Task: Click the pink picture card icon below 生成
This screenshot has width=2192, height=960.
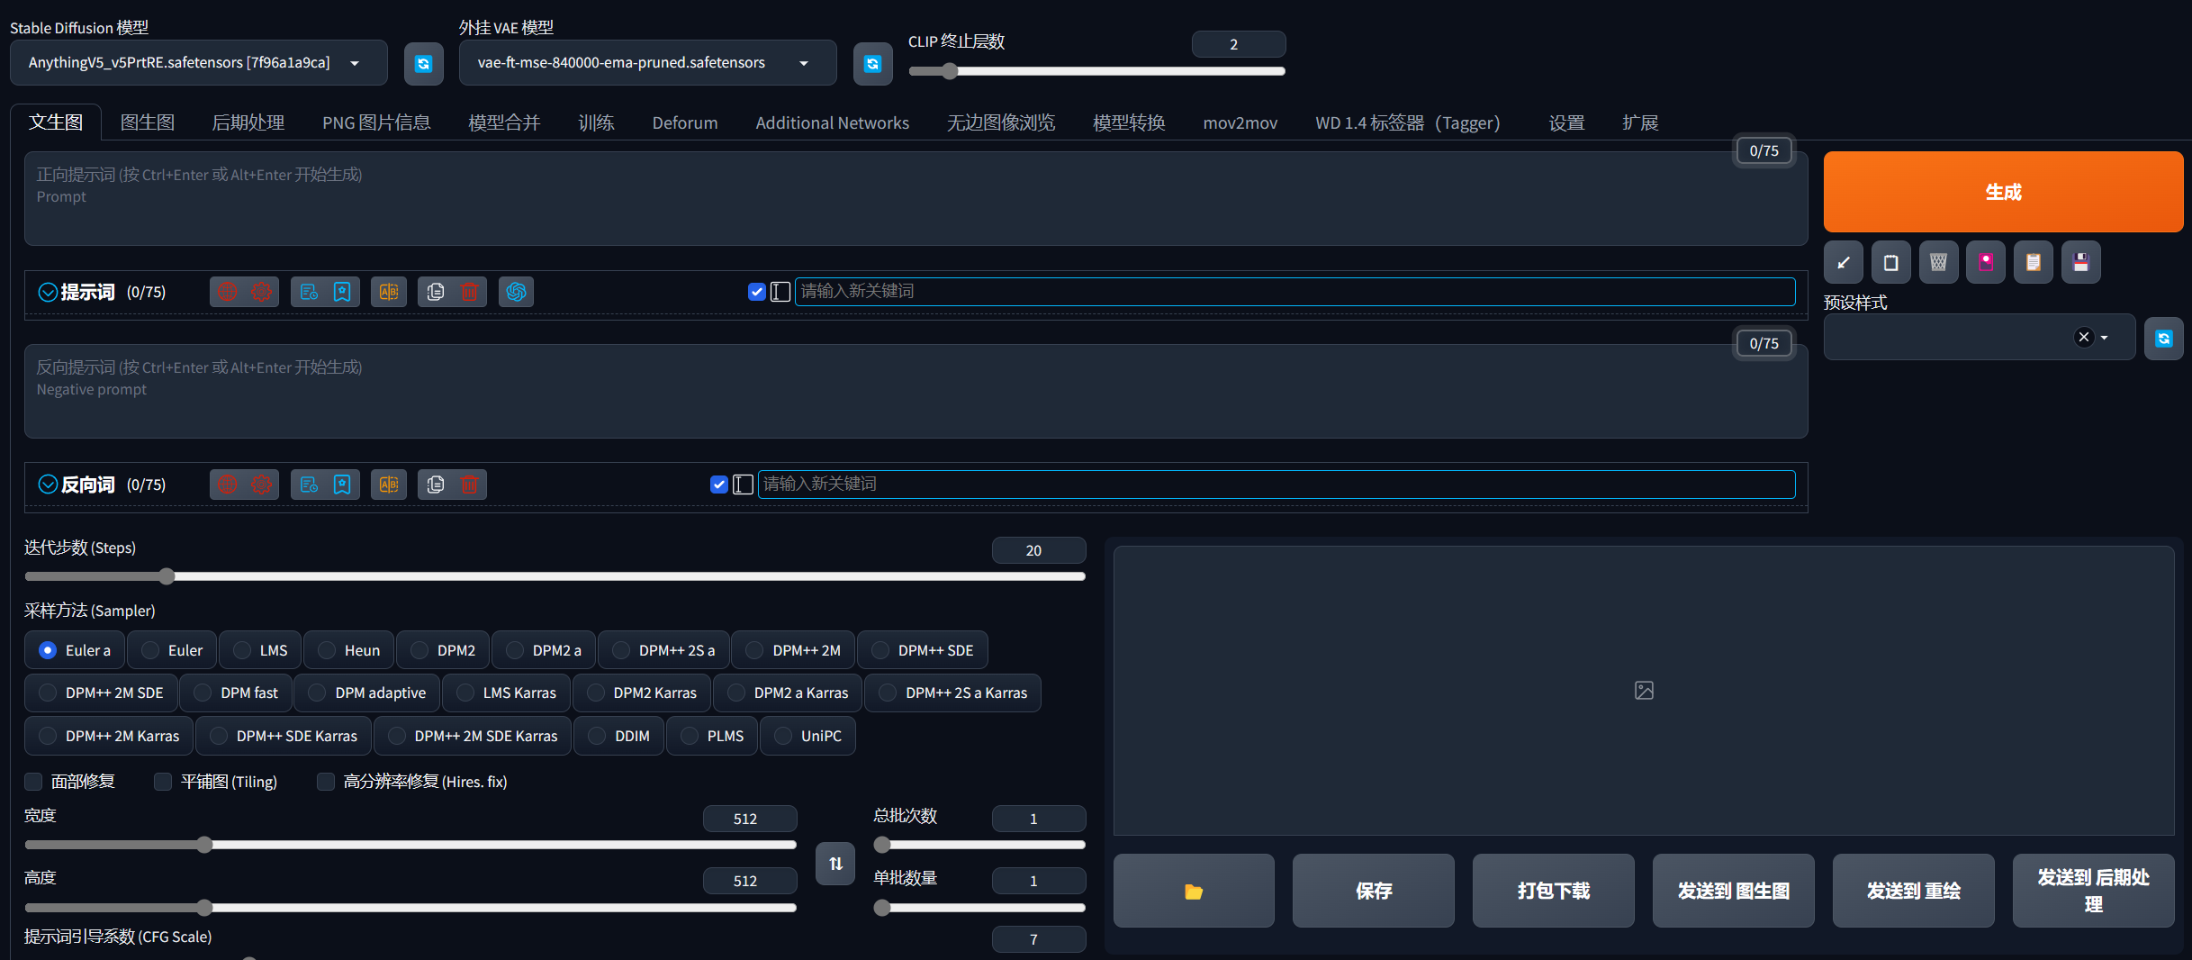Action: [1985, 263]
